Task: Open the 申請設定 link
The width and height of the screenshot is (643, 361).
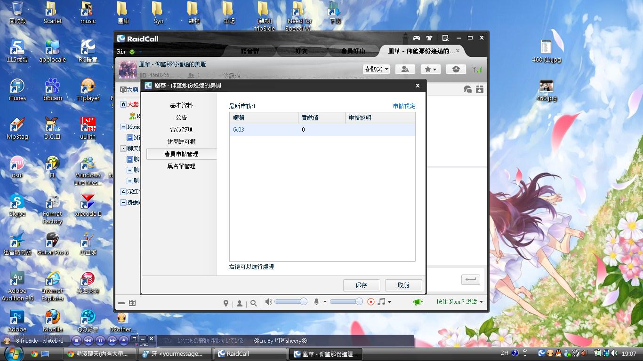Action: tap(404, 106)
